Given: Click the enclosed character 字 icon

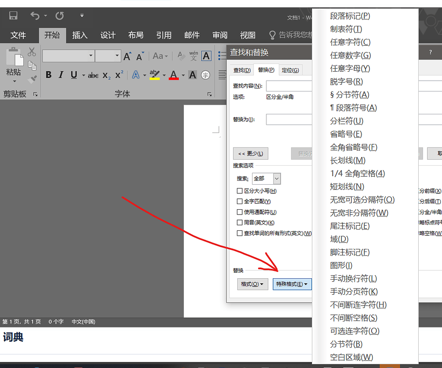Looking at the screenshot, I should click(x=206, y=75).
